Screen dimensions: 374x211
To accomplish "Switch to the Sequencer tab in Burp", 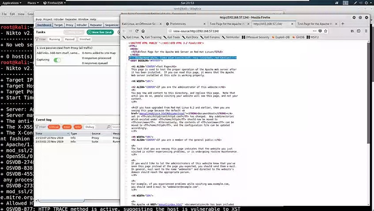I will click(112, 25).
